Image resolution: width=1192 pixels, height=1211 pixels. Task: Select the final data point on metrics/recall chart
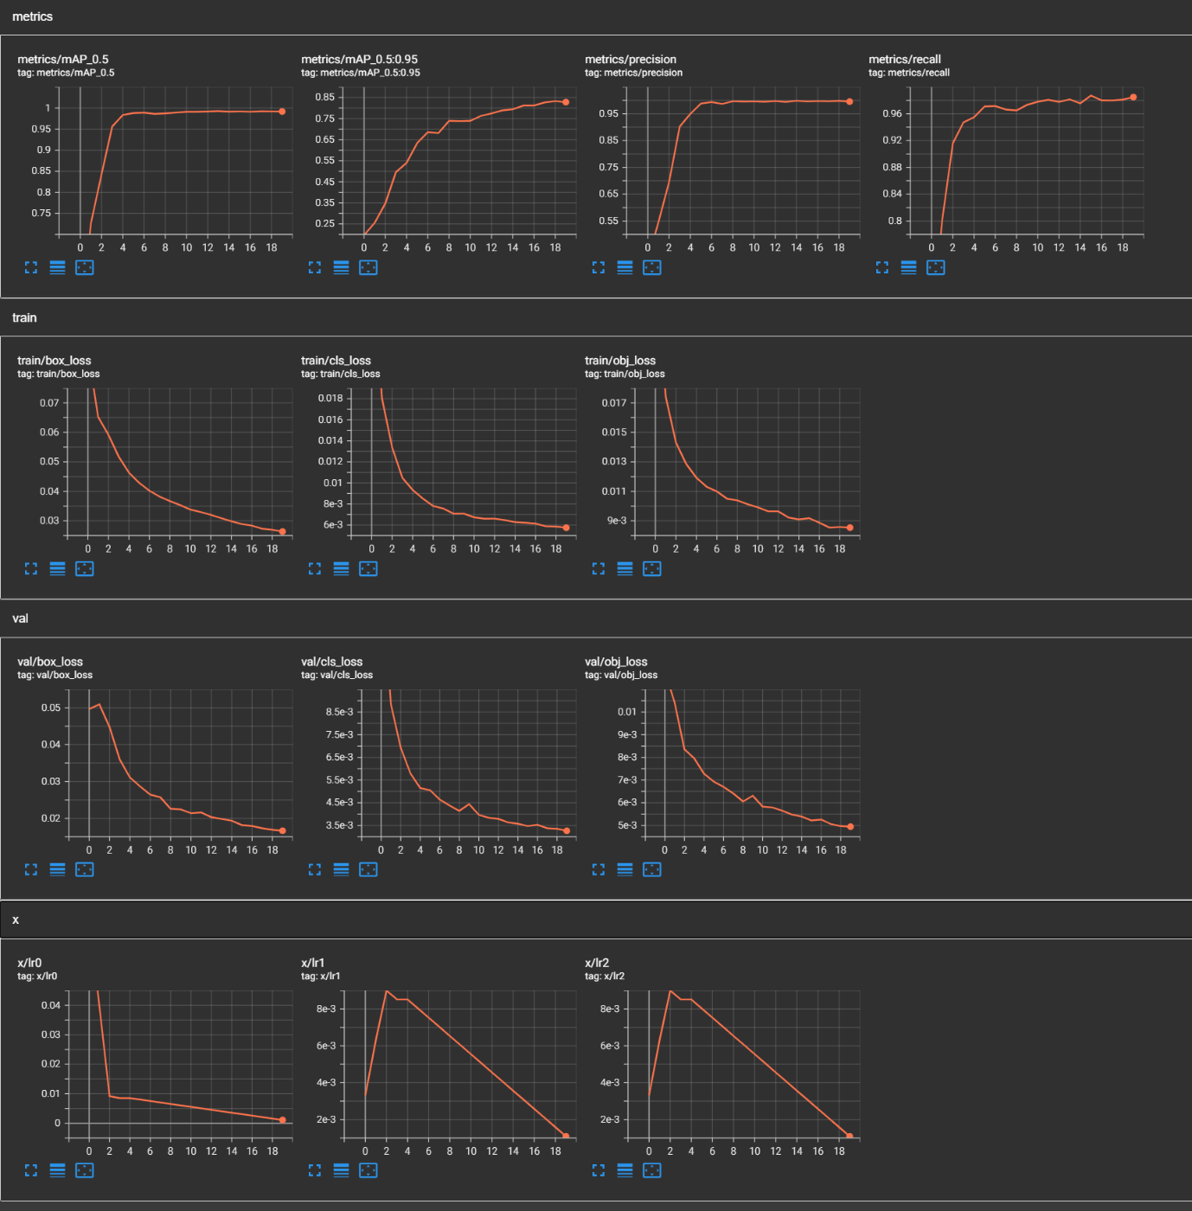pyautogui.click(x=1133, y=98)
